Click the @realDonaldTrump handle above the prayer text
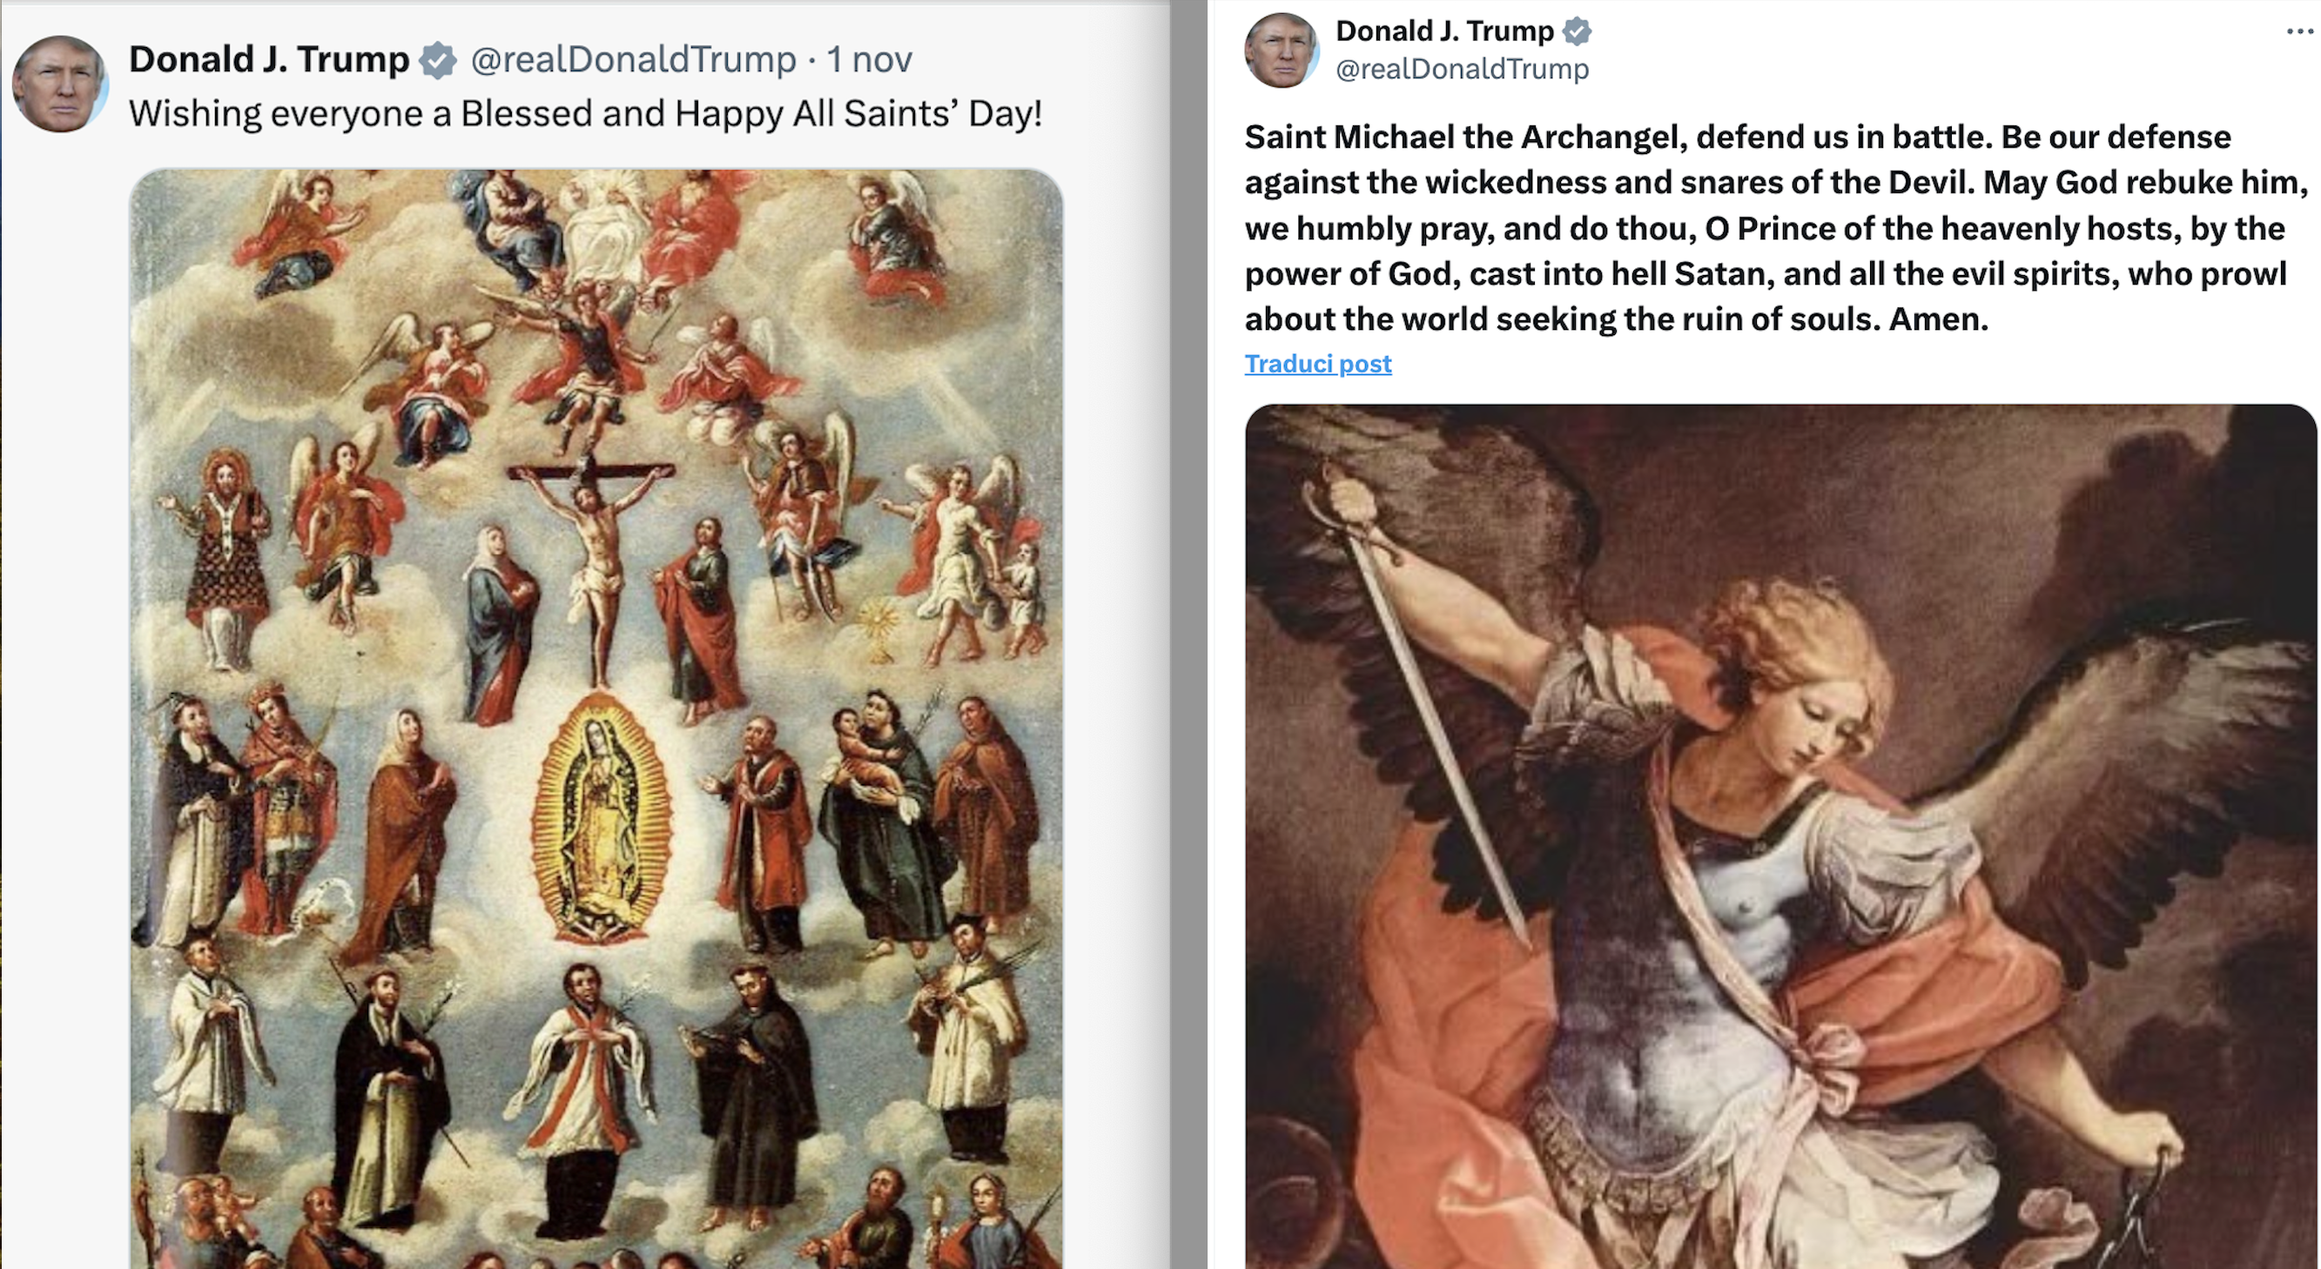 point(1462,70)
